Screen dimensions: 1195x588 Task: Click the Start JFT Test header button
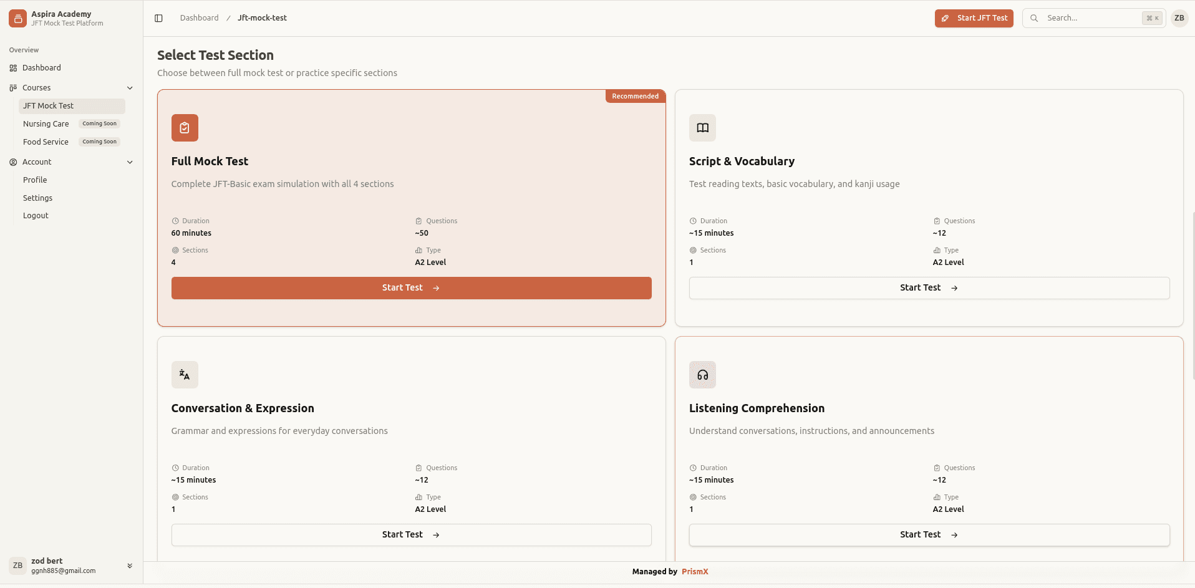click(974, 18)
